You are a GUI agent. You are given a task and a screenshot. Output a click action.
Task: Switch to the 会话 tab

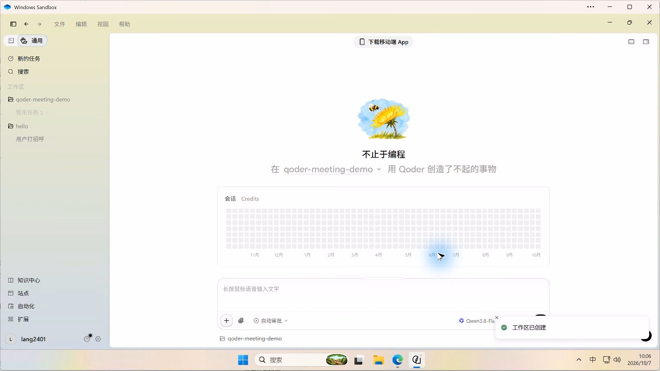230,199
